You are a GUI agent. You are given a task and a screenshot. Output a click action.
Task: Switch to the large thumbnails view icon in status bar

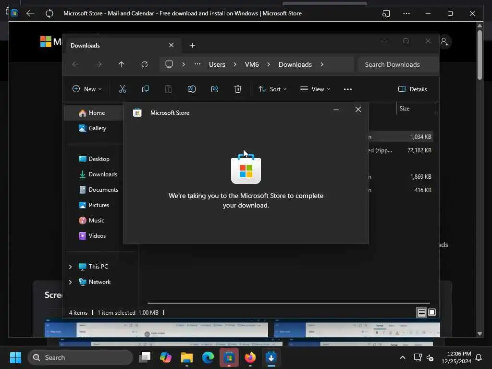pos(432,312)
